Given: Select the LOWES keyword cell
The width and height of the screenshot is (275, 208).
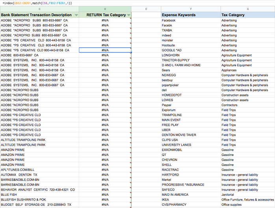Looking at the screenshot, I should point(191,100).
